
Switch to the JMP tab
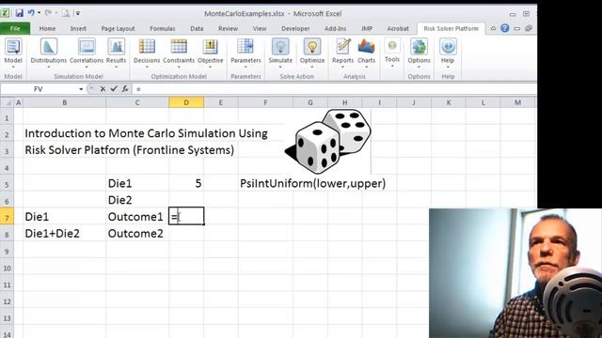tap(367, 28)
